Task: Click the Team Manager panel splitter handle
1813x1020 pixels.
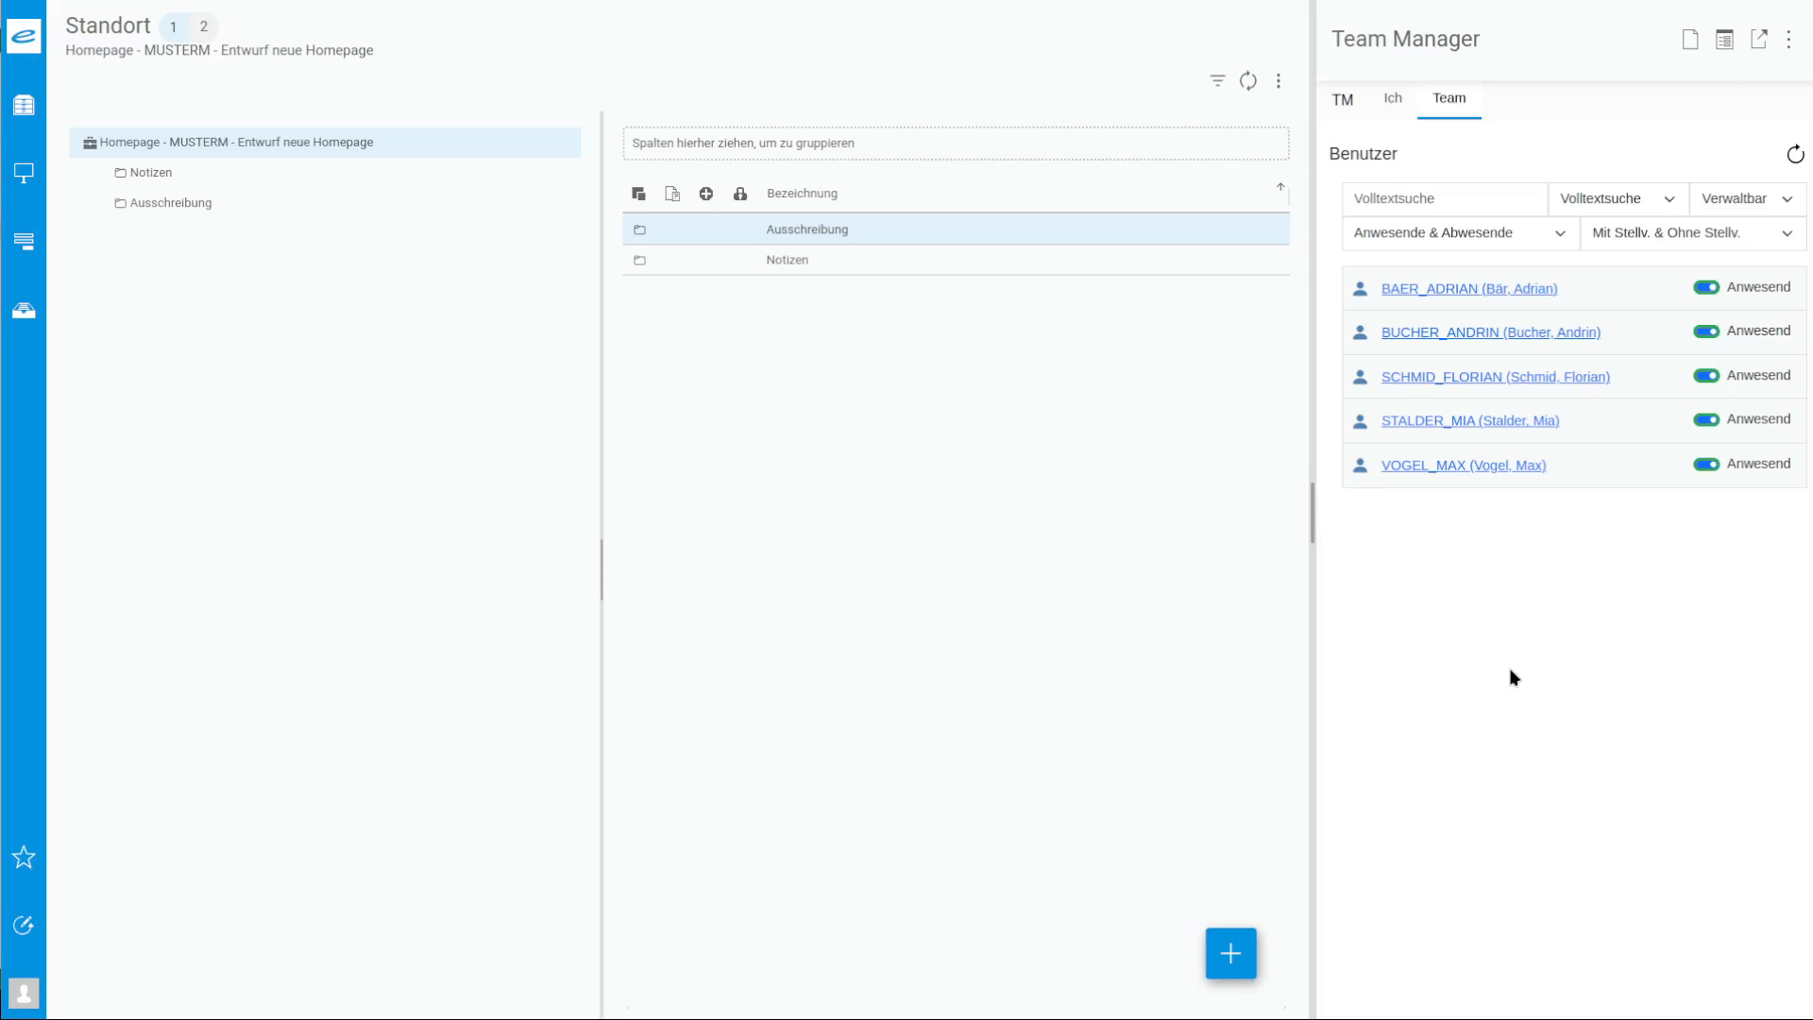Action: coord(1313,513)
